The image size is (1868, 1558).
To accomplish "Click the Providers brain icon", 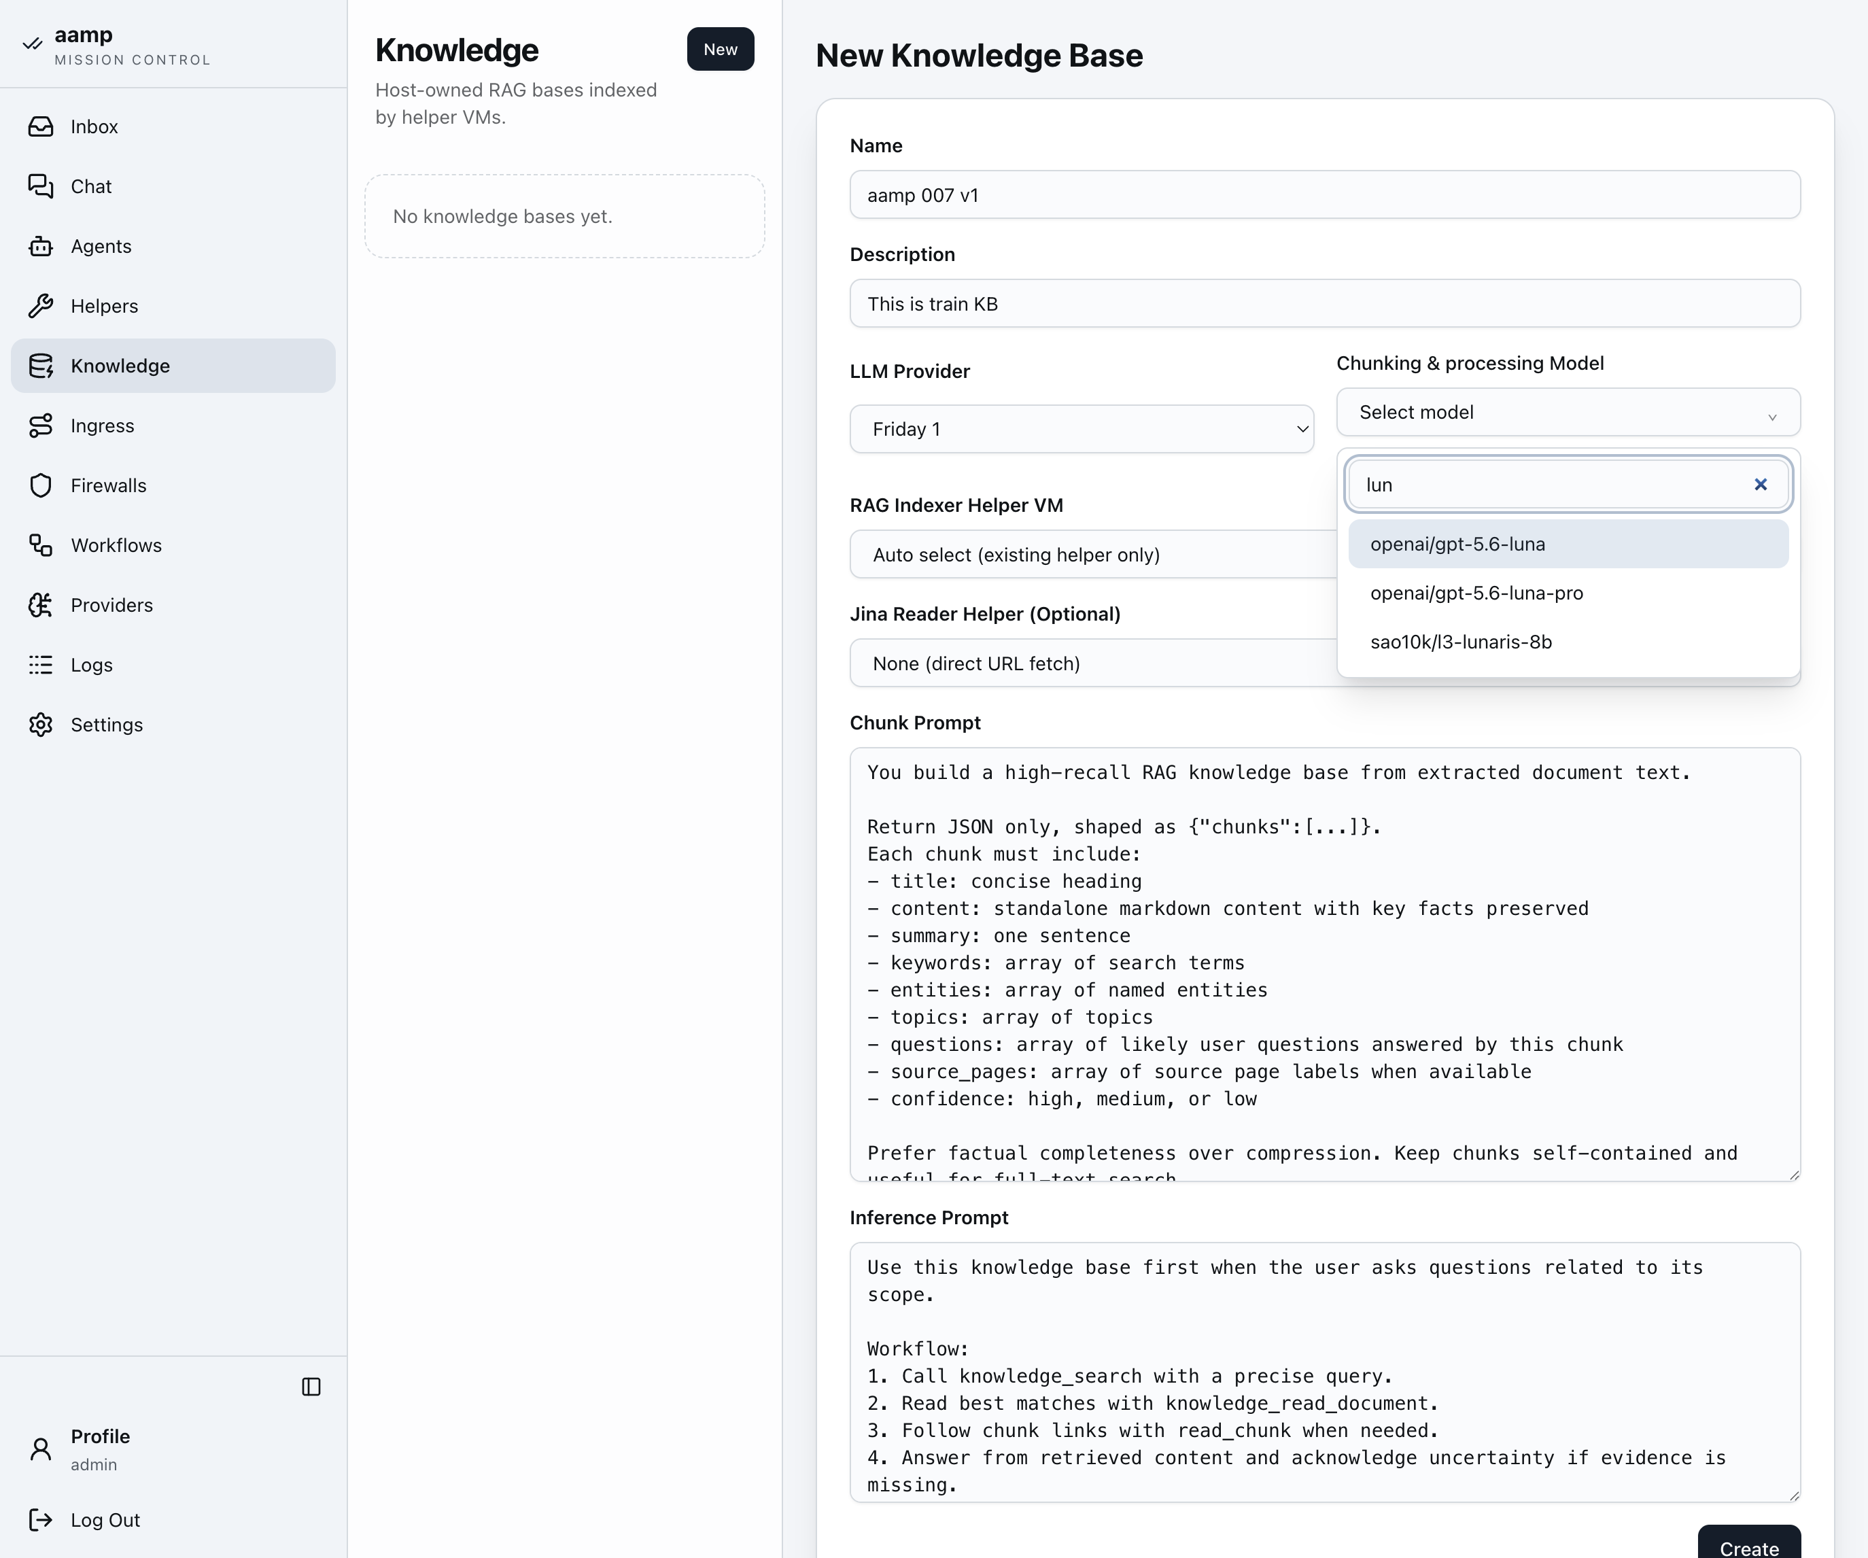I will point(41,605).
